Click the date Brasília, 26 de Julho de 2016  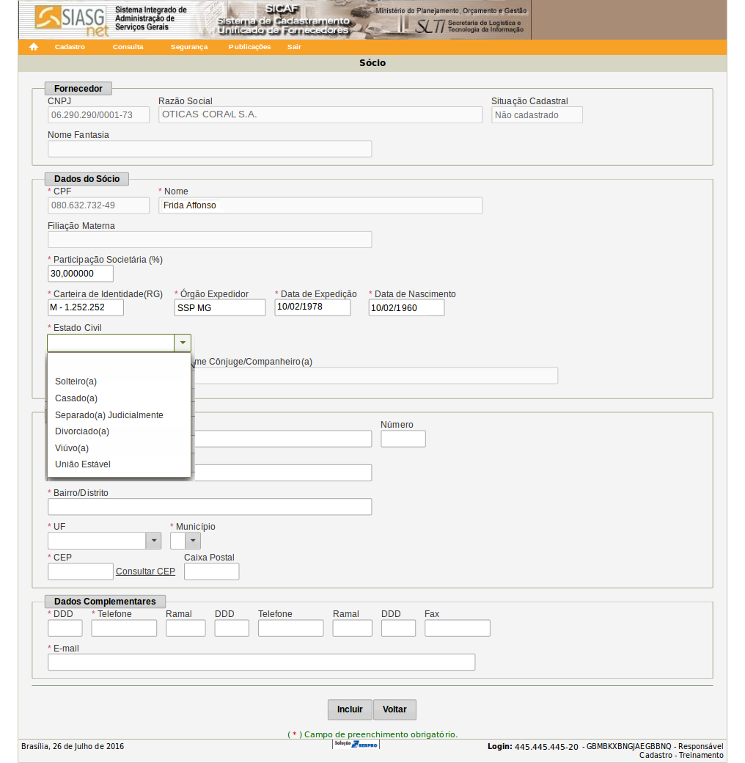[73, 746]
